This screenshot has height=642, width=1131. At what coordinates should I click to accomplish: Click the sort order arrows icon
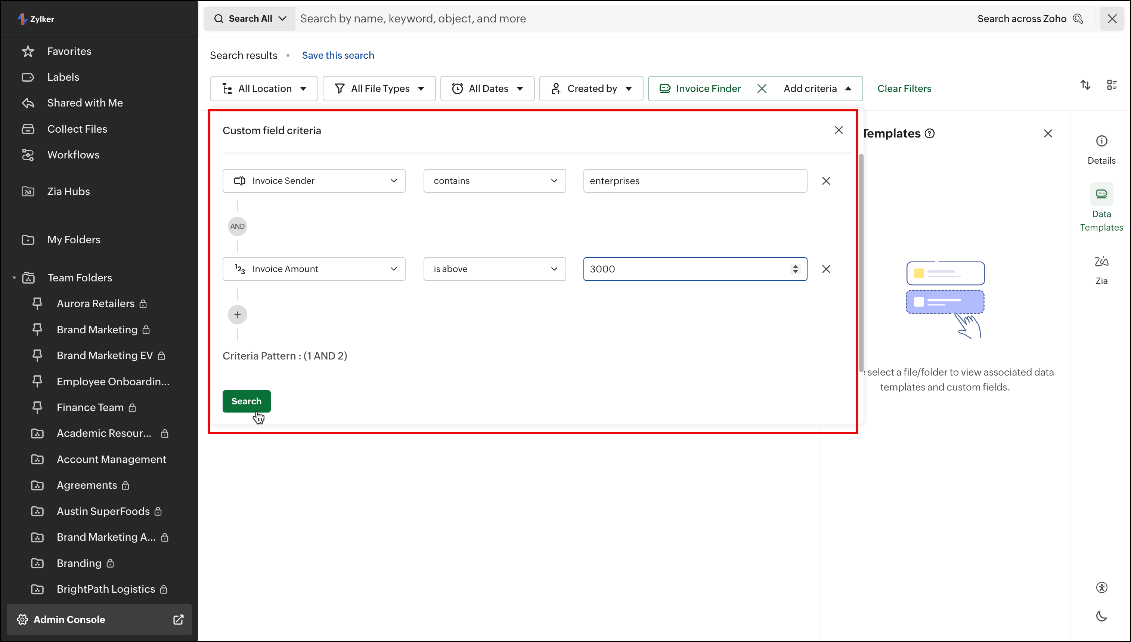pyautogui.click(x=1085, y=85)
